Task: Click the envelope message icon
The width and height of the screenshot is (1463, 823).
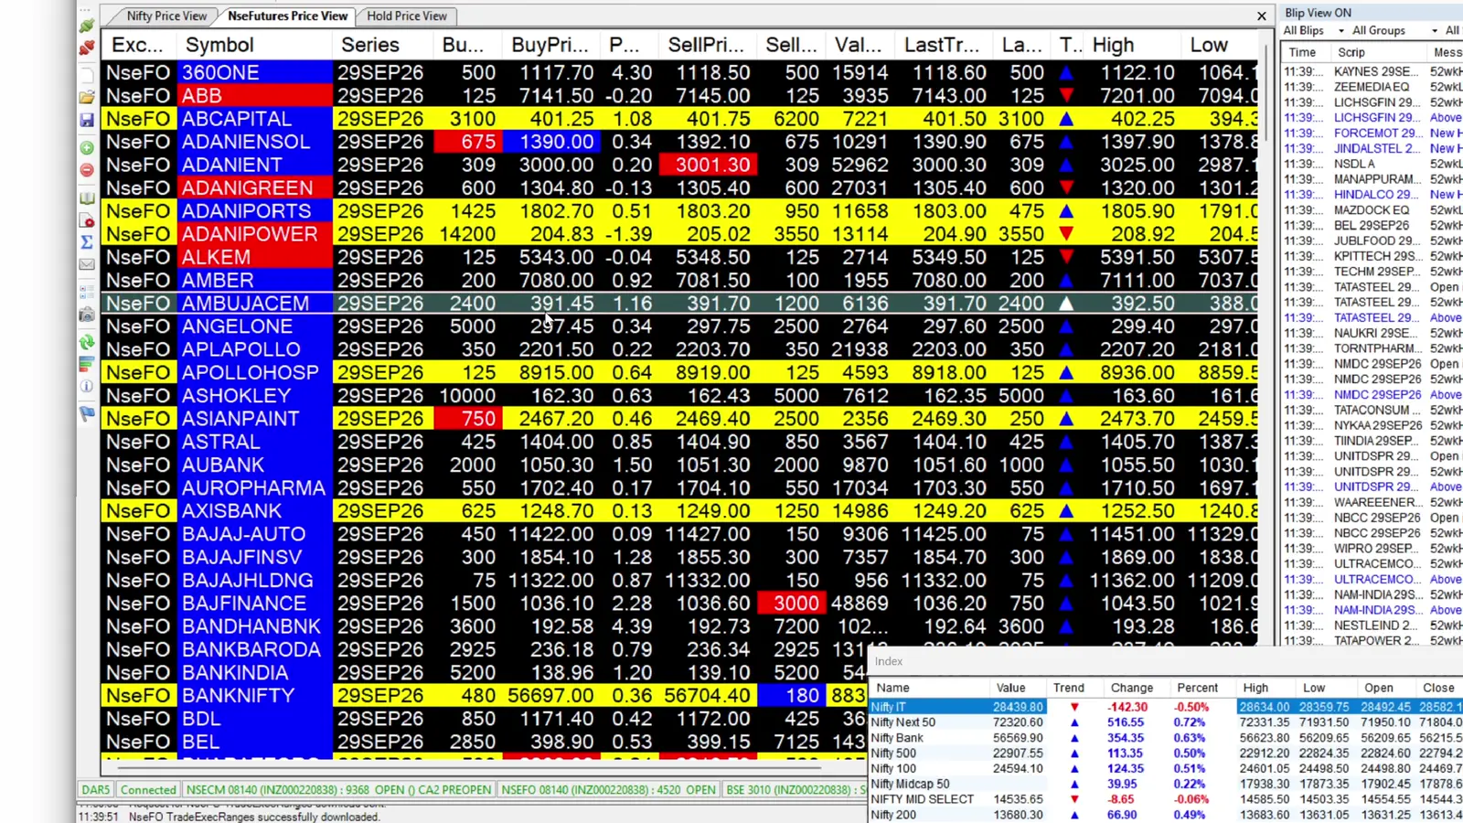Action: pyautogui.click(x=87, y=265)
